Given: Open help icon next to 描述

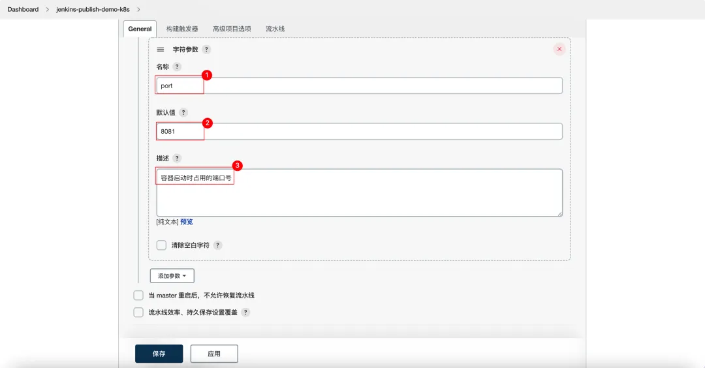Looking at the screenshot, I should point(177,158).
